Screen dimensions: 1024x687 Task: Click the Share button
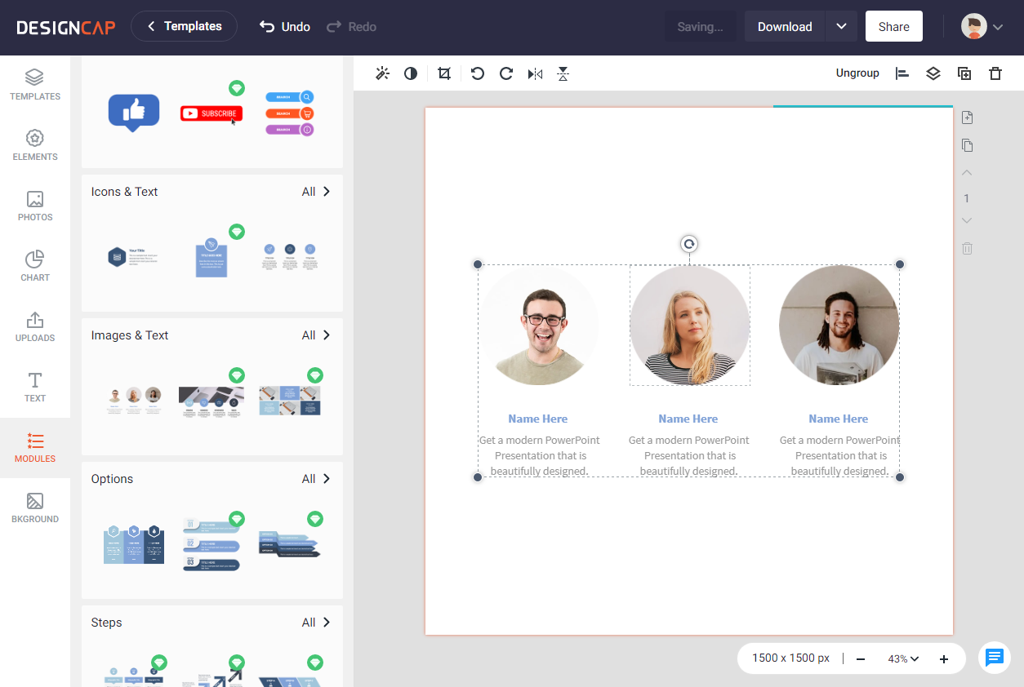(x=894, y=26)
